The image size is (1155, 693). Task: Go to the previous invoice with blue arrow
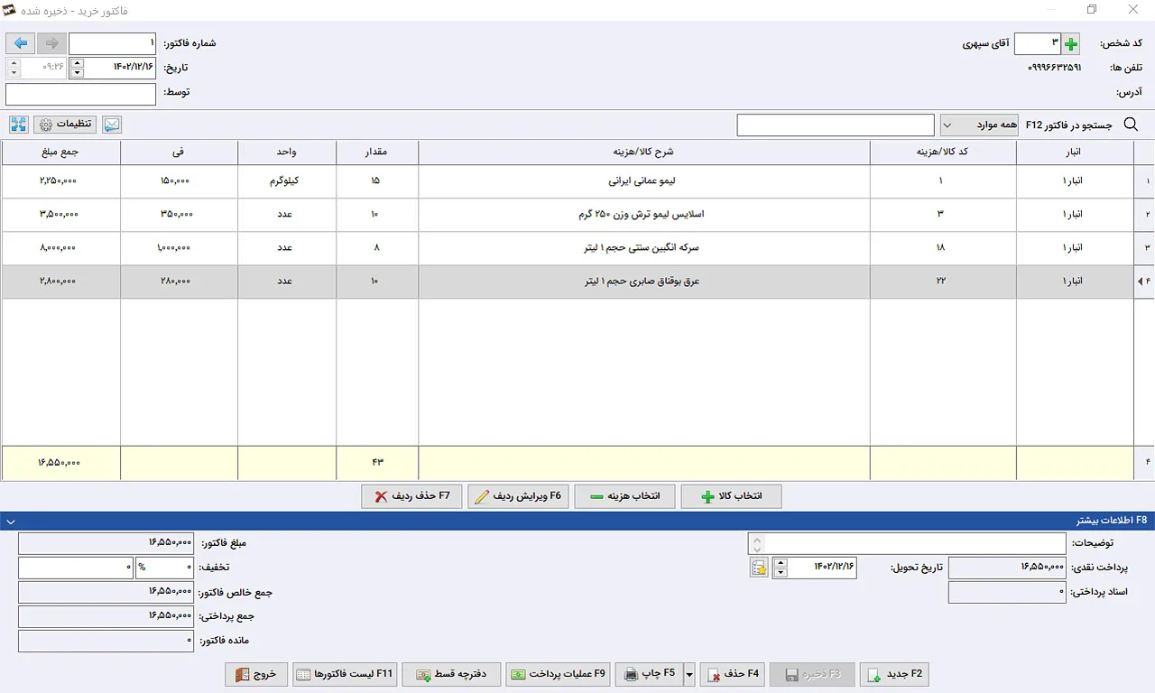click(21, 43)
